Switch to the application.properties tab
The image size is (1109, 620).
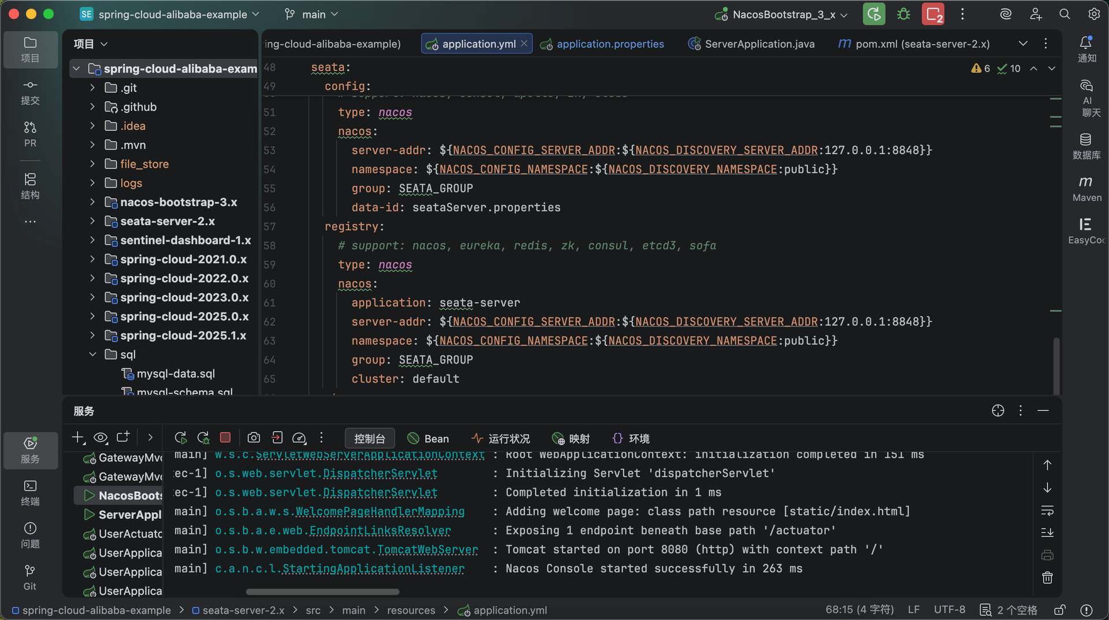click(x=609, y=44)
